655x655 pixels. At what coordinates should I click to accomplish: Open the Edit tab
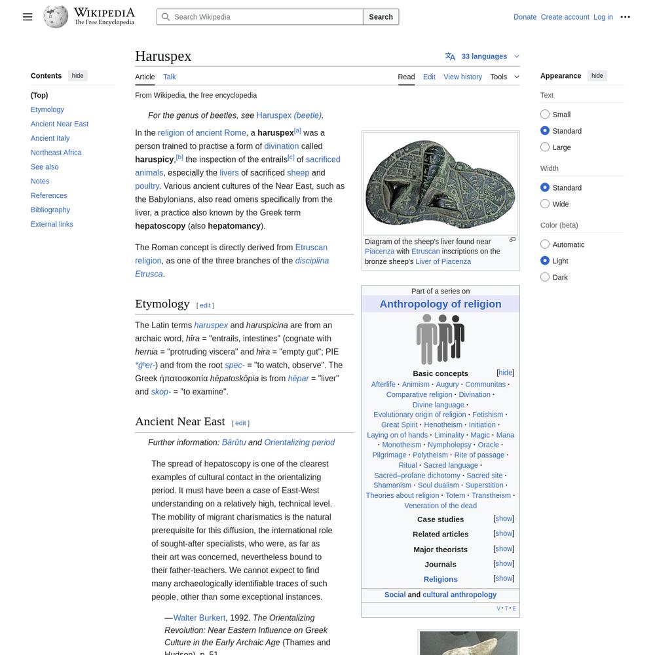tap(429, 77)
